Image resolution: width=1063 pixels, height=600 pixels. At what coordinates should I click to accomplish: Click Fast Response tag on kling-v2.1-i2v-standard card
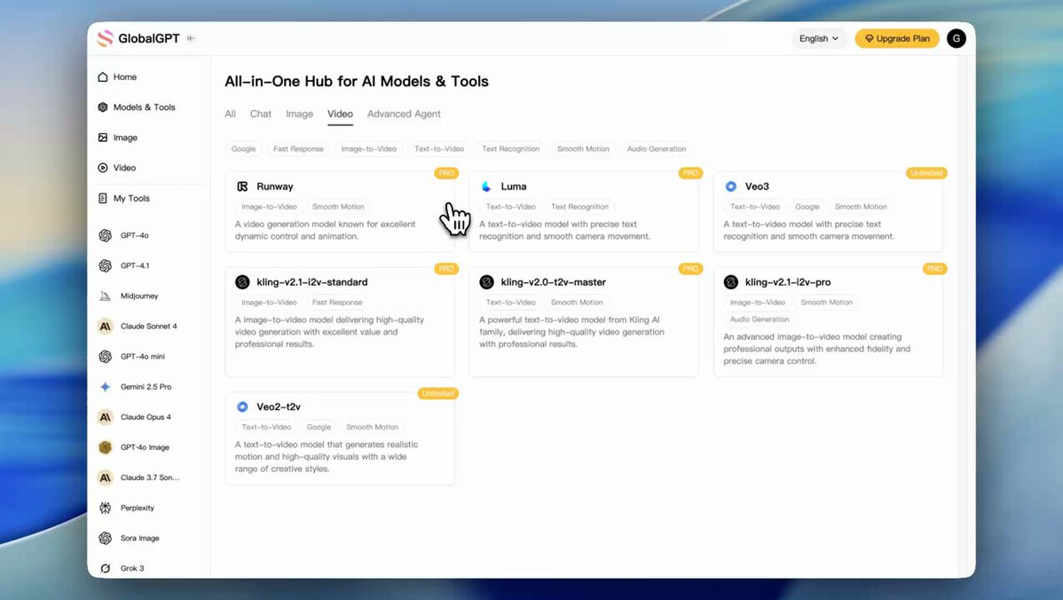pyautogui.click(x=337, y=303)
